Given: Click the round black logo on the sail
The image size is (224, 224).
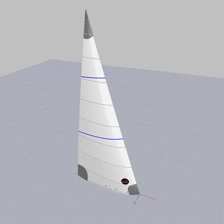Looking at the screenshot, I should [x=125, y=181].
